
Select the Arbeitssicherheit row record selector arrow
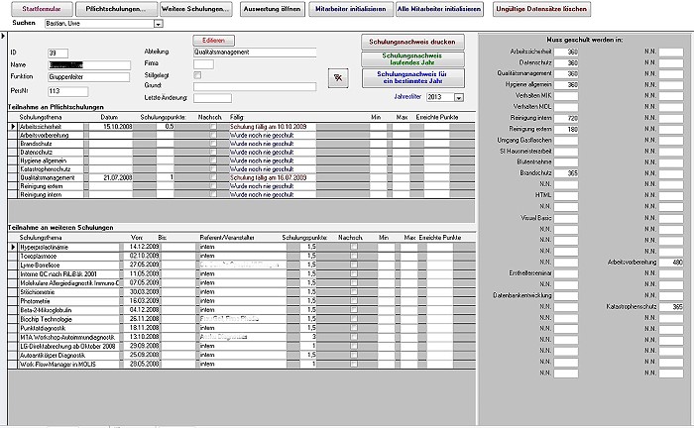13,127
